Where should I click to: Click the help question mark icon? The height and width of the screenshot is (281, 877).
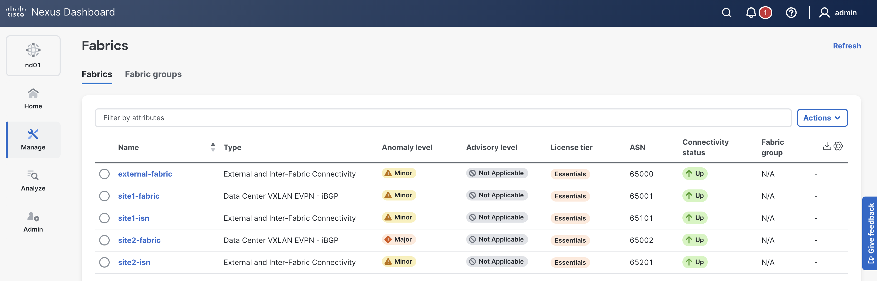[791, 13]
